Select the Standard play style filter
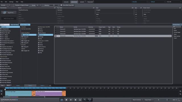 [60, 10]
